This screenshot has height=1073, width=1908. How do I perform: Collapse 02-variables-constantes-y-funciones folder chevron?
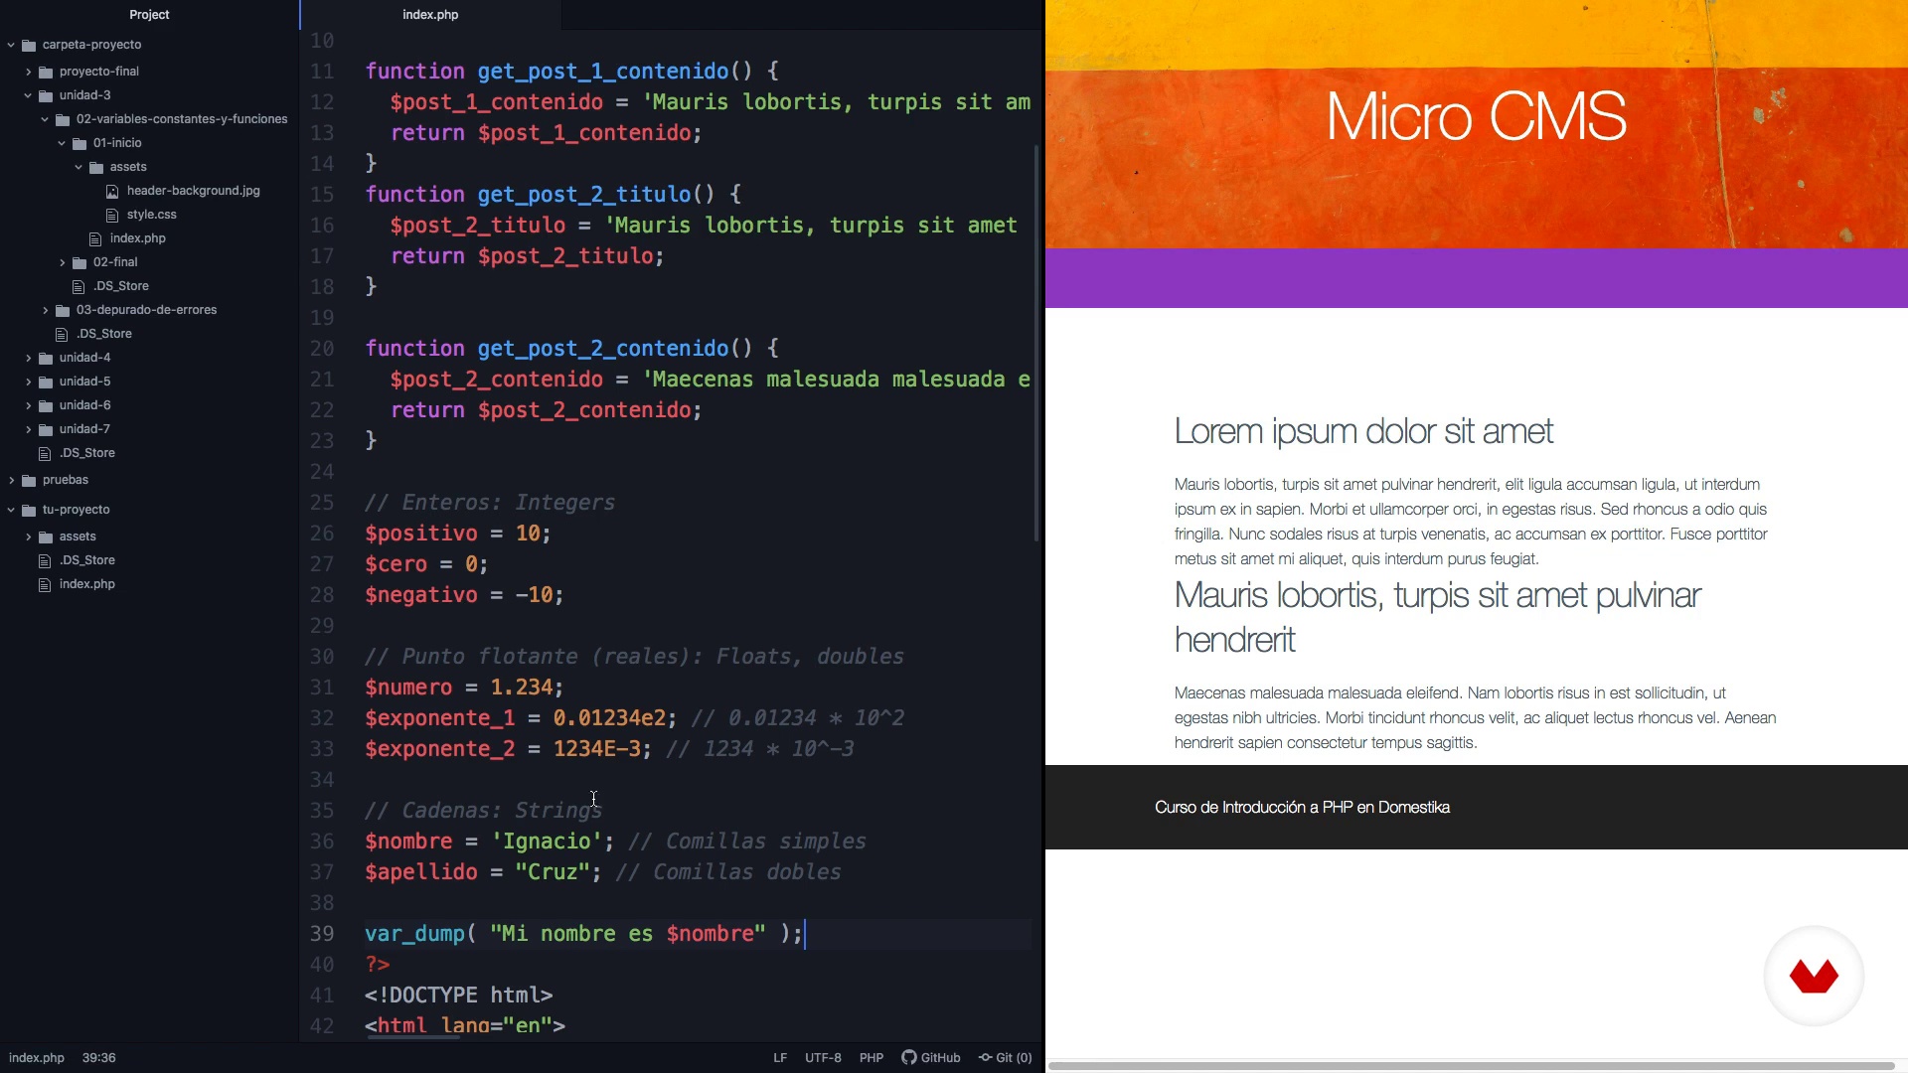point(45,119)
